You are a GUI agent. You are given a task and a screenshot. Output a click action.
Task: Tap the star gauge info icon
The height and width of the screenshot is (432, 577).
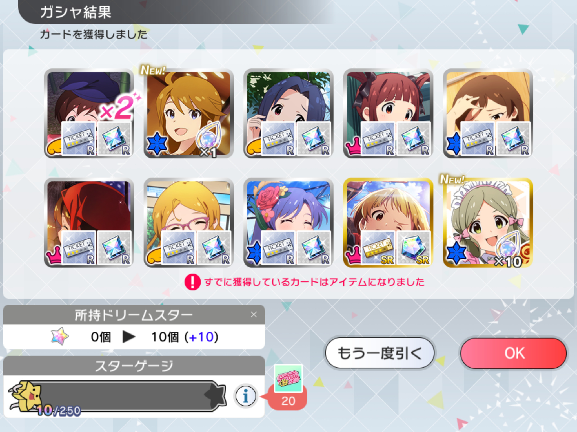click(x=246, y=396)
